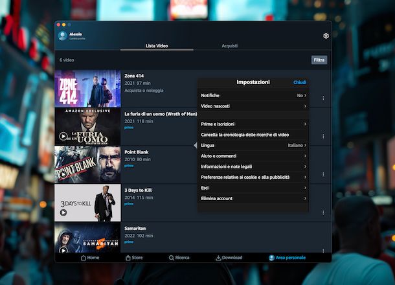Open Ricerca search in bottom bar
The image size is (395, 285).
[x=179, y=257]
